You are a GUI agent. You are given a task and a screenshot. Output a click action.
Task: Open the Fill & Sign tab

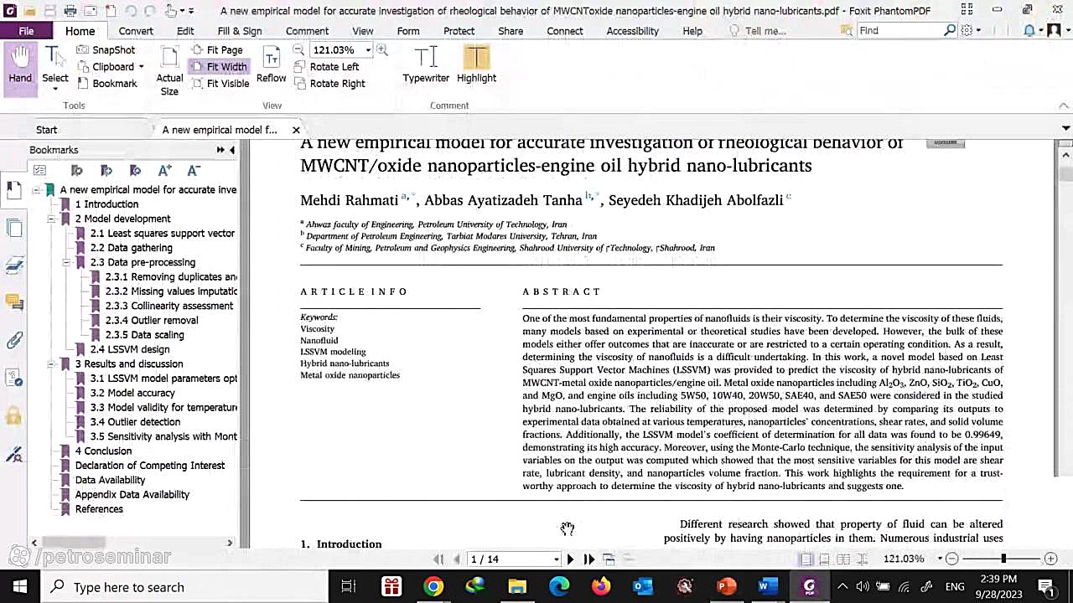coord(240,31)
